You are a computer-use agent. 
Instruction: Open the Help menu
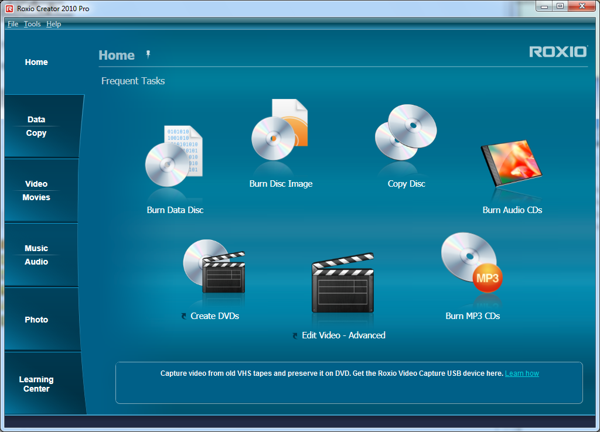[53, 24]
